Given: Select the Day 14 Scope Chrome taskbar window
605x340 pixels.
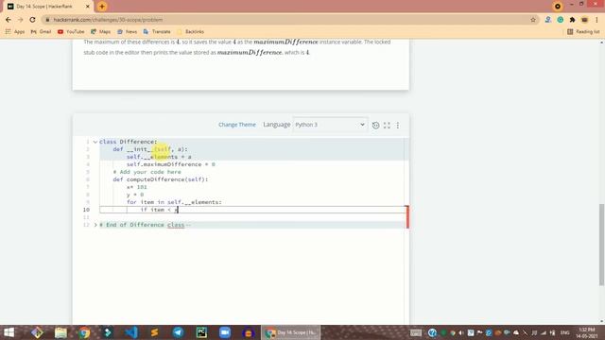Looking at the screenshot, I should 291,332.
